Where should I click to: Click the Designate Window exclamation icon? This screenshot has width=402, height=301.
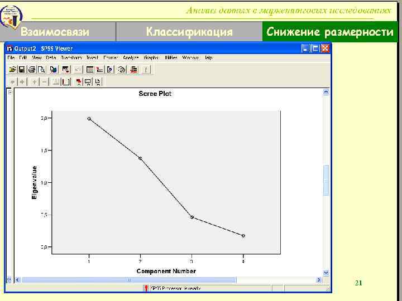point(146,69)
